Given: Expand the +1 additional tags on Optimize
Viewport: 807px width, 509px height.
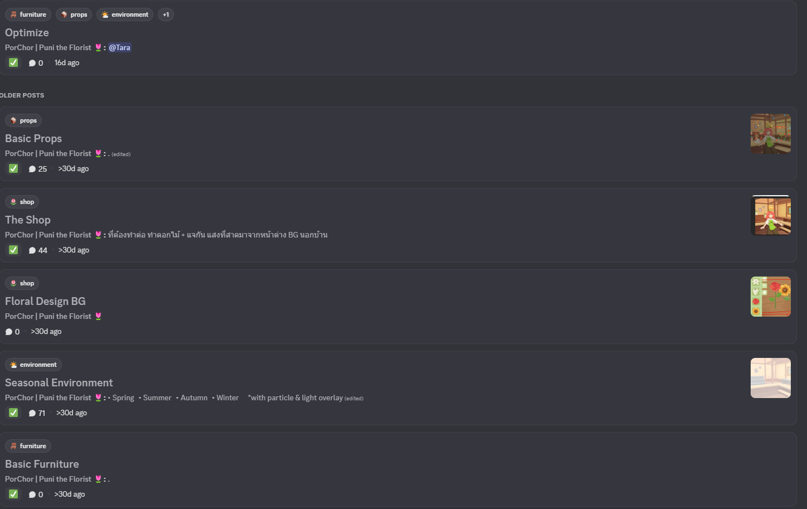Looking at the screenshot, I should 166,14.
